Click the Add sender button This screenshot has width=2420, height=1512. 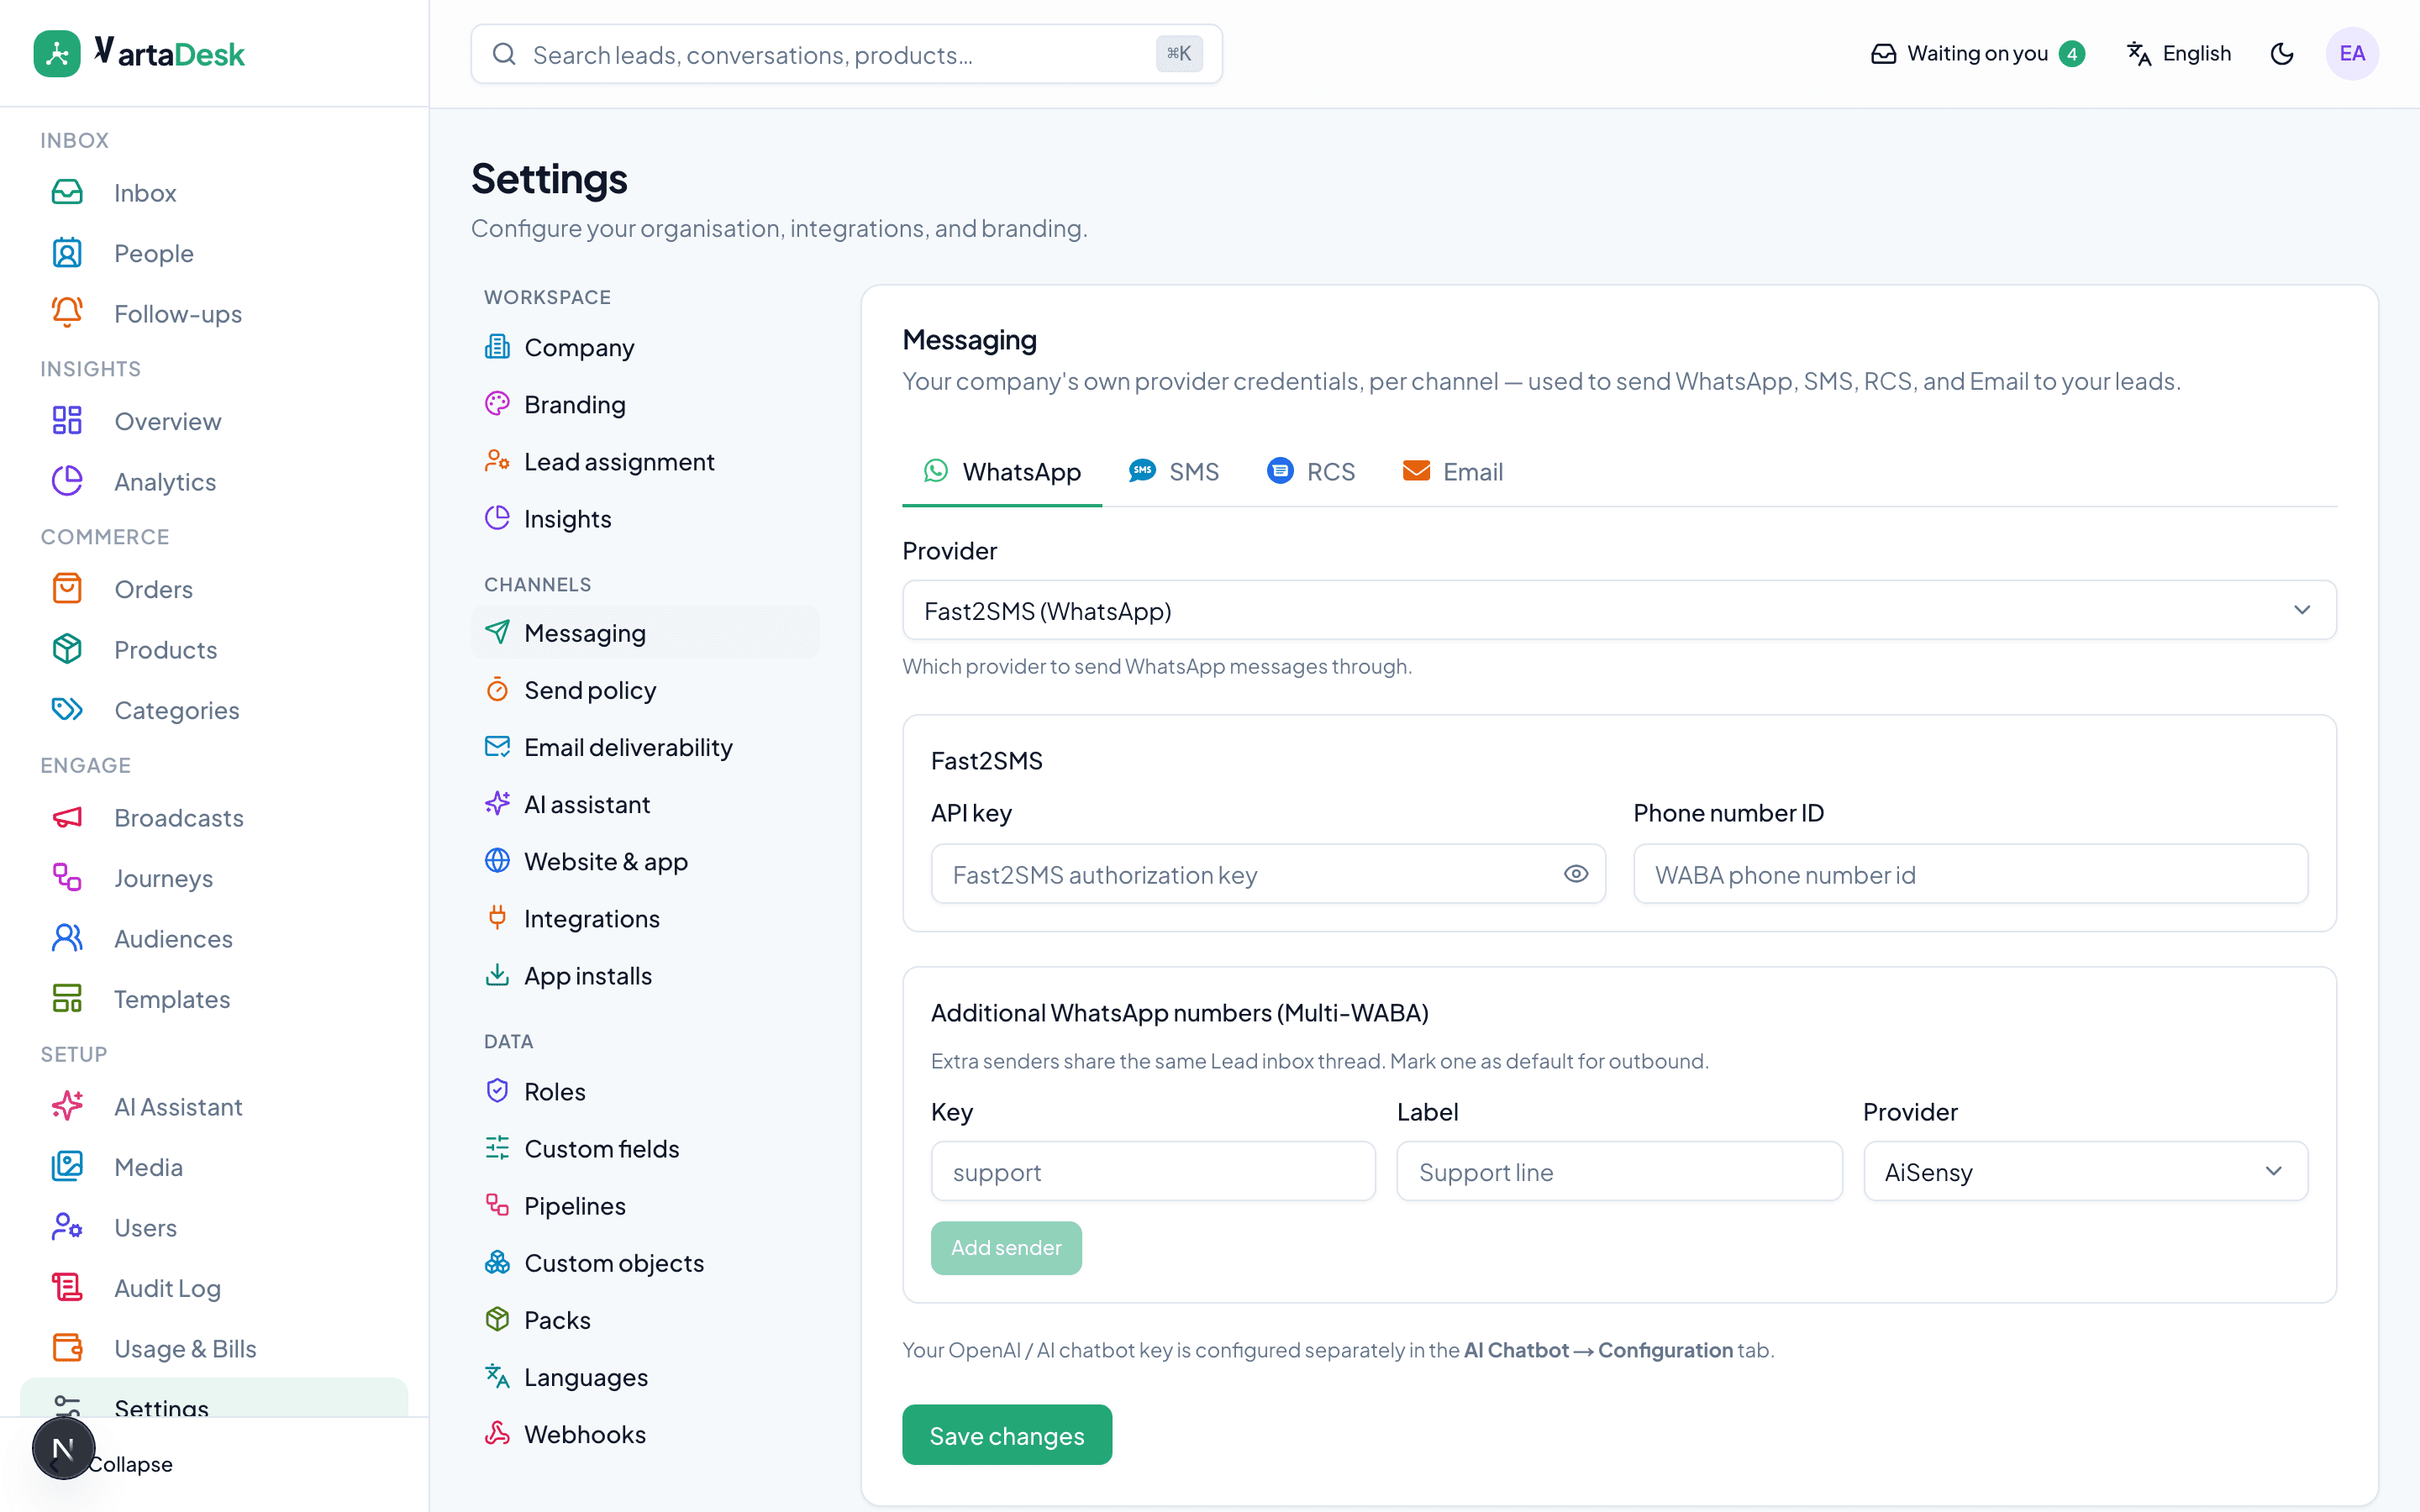(x=1006, y=1248)
